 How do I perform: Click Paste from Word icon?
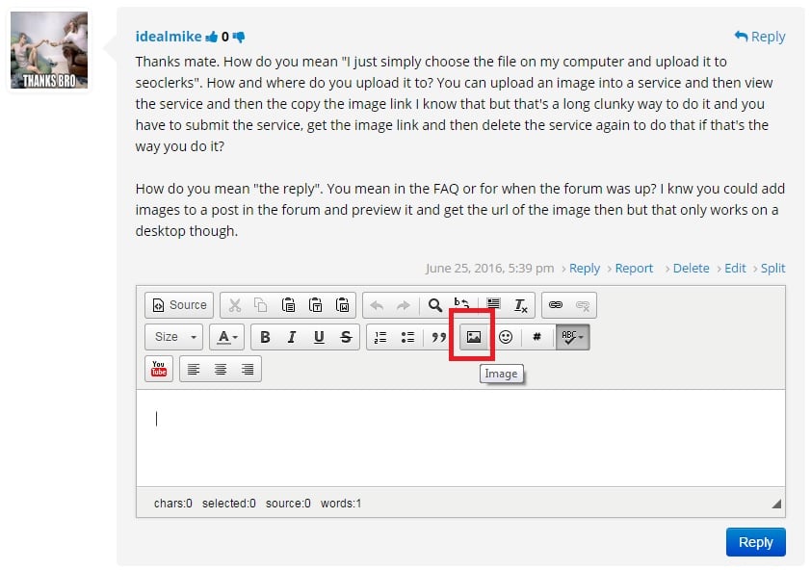pos(342,305)
